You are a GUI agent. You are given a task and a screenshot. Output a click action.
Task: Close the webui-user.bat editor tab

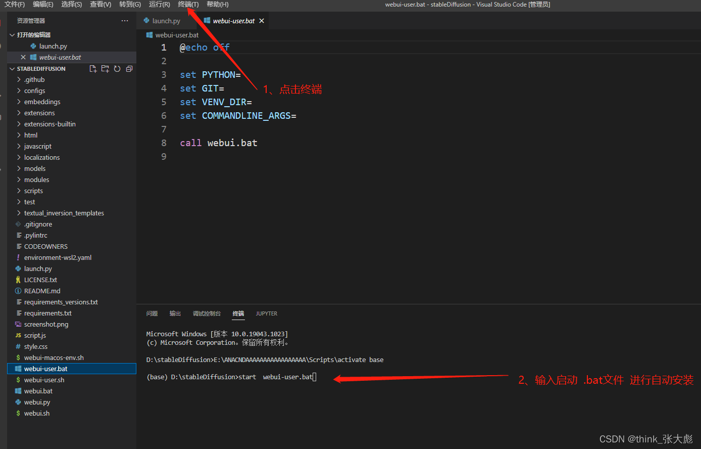tap(261, 21)
